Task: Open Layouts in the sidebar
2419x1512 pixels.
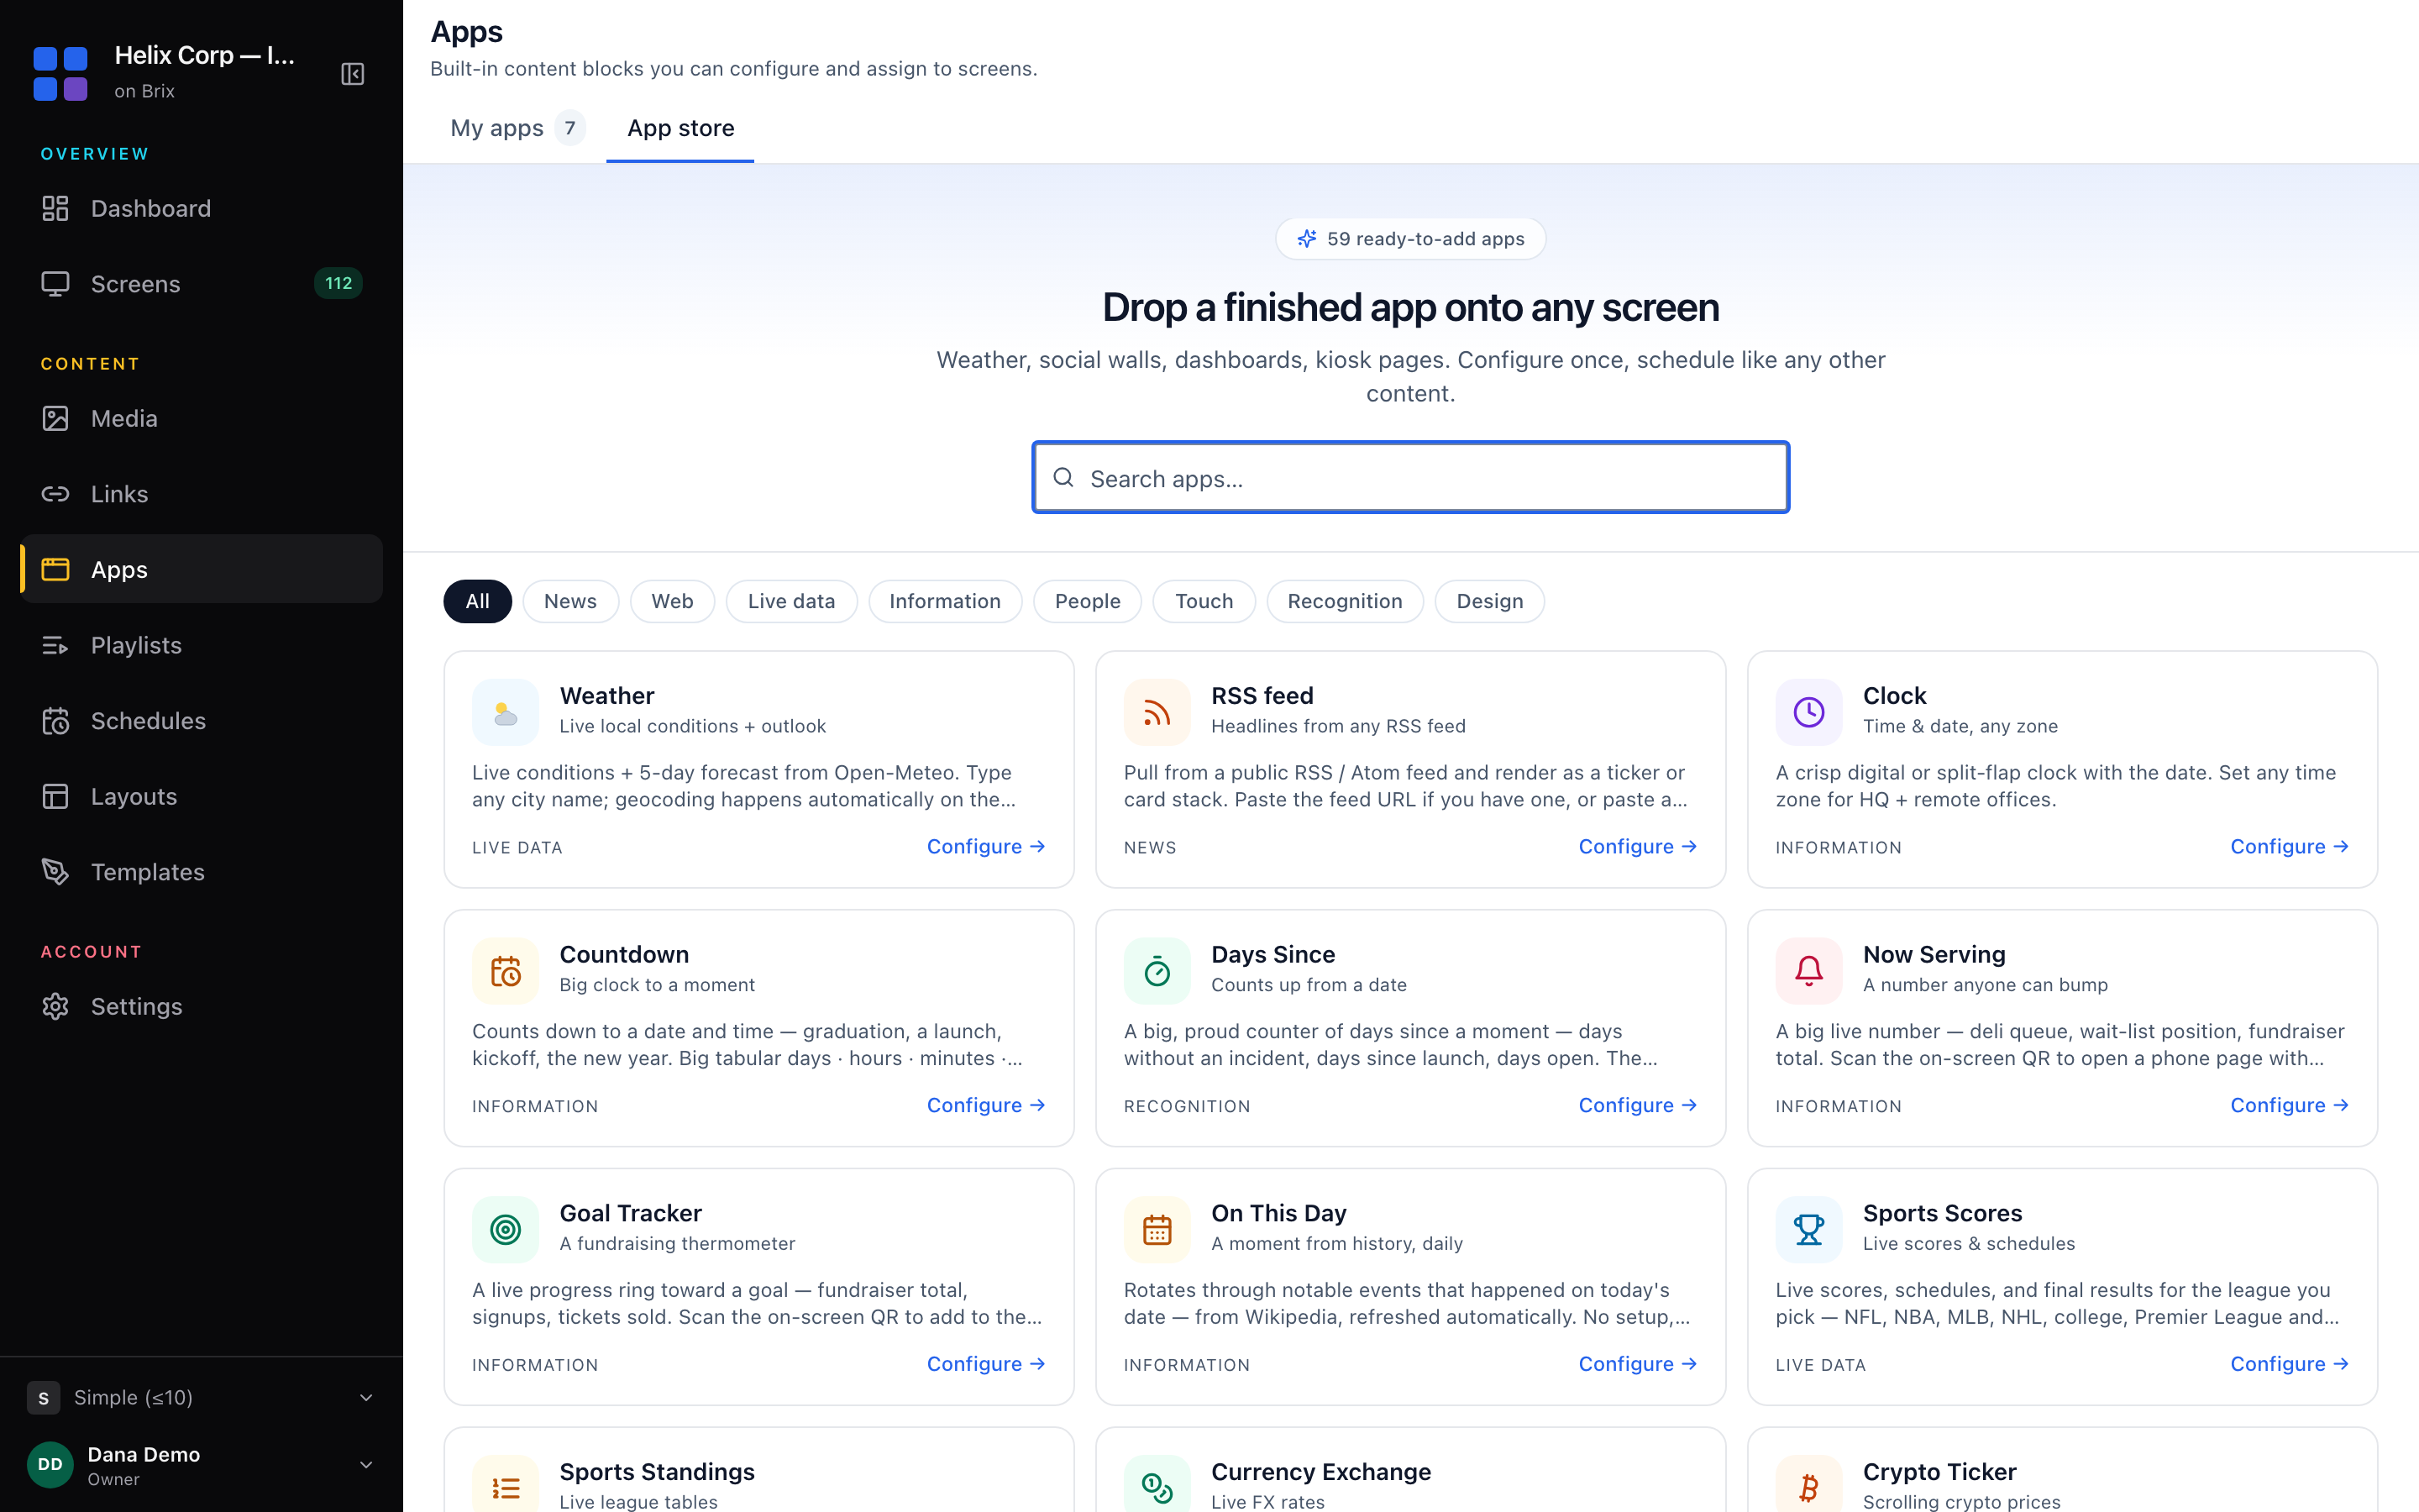Action: click(201, 796)
